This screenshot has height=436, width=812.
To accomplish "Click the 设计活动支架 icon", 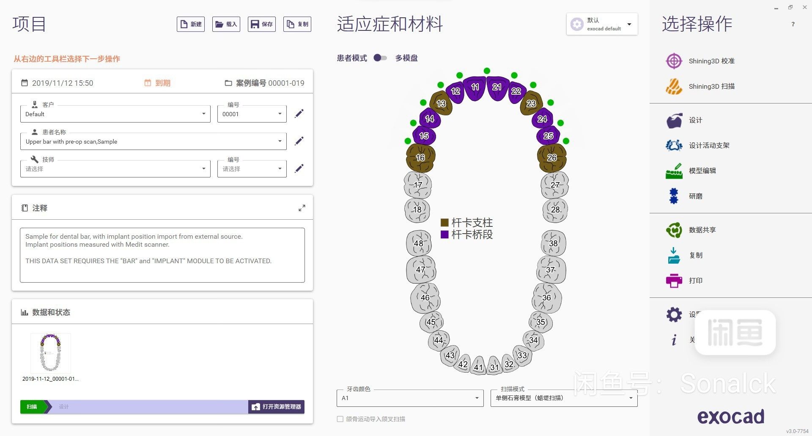I will [674, 145].
